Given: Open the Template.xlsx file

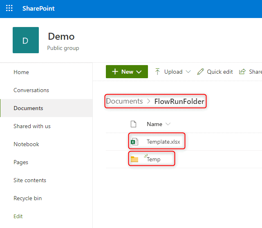Looking at the screenshot, I should pyautogui.click(x=163, y=142).
